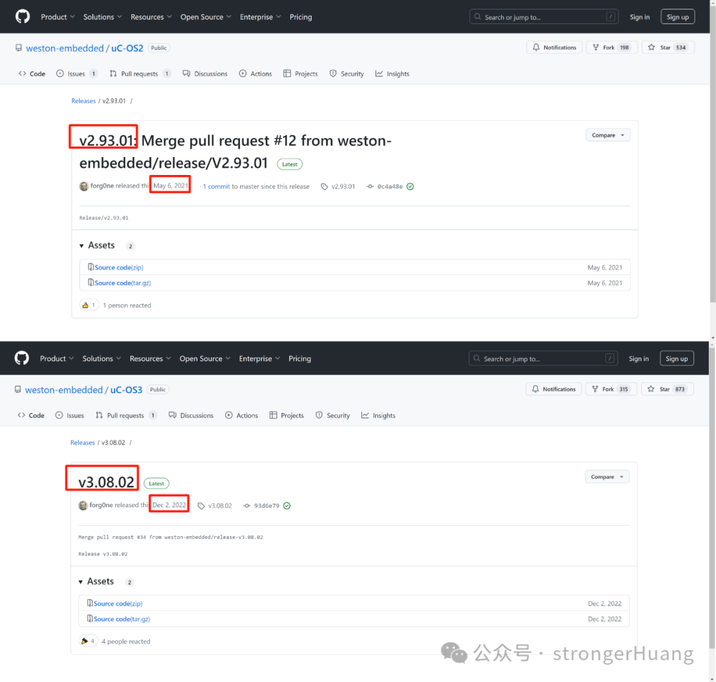Click green check status next to 93d6e79
Screen dimensions: 716x682
pyautogui.click(x=287, y=505)
